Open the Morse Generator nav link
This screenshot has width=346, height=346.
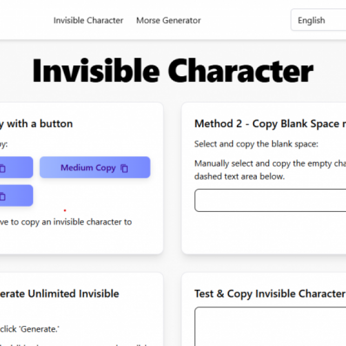click(x=168, y=21)
